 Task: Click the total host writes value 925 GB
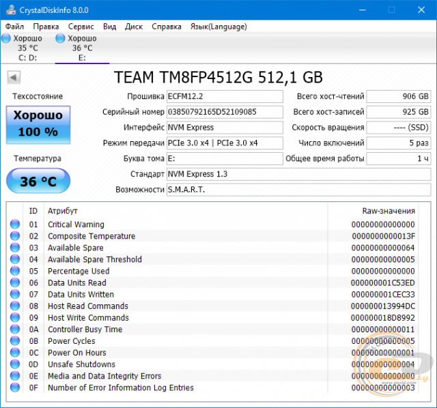(x=399, y=112)
